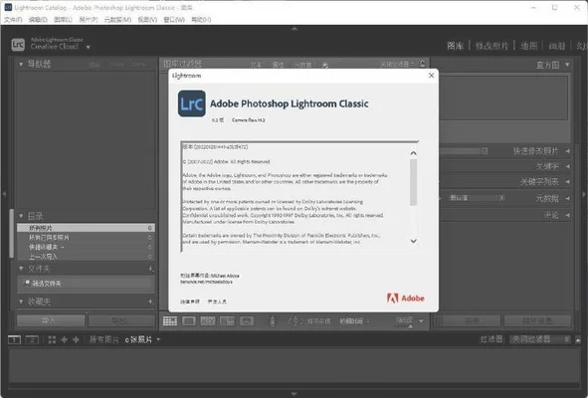Image resolution: width=588 pixels, height=398 pixels.
Task: Click the search icon in 筛选文件夹 field
Action: tap(27, 283)
